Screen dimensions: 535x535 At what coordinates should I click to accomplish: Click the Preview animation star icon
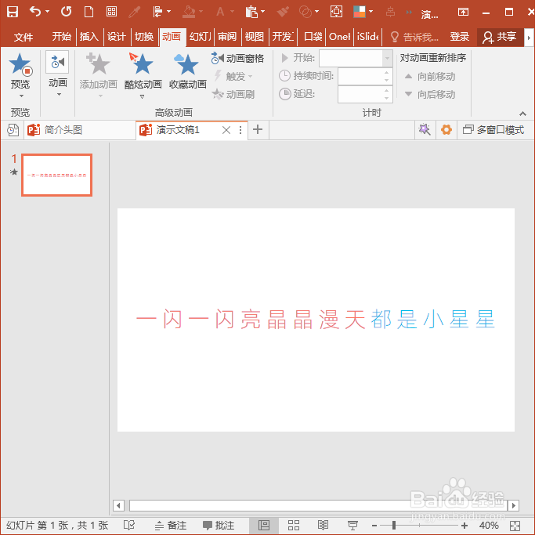tap(20, 64)
